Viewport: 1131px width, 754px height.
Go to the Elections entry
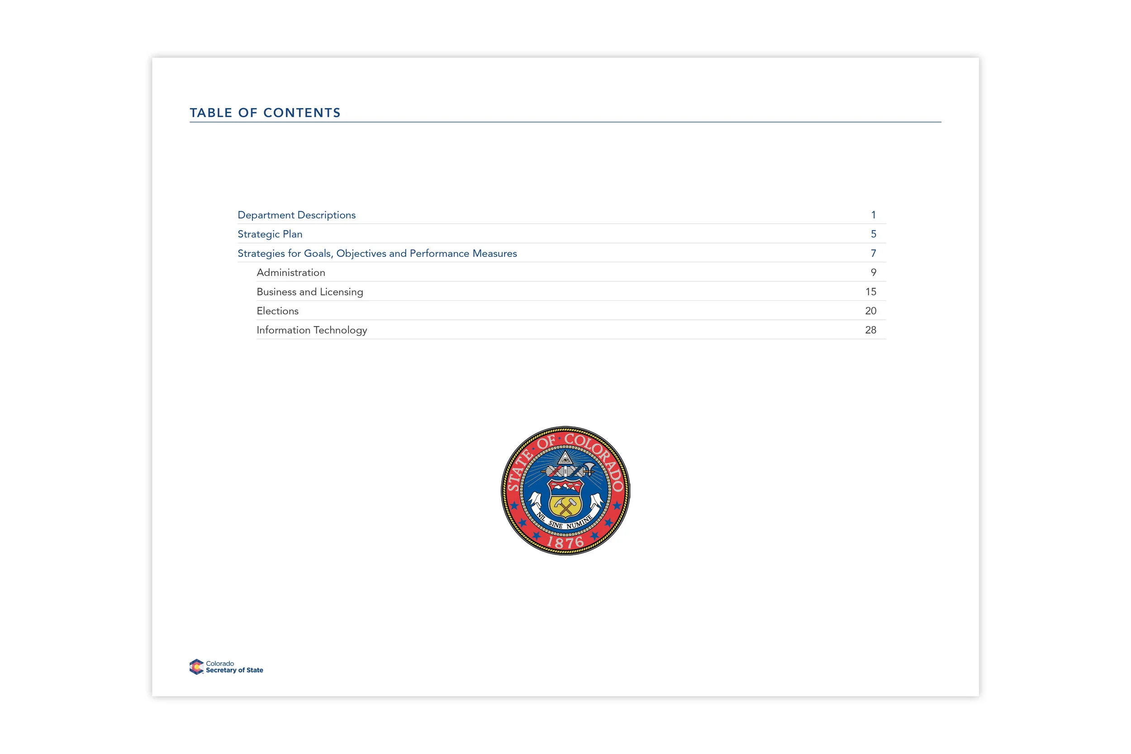click(277, 311)
